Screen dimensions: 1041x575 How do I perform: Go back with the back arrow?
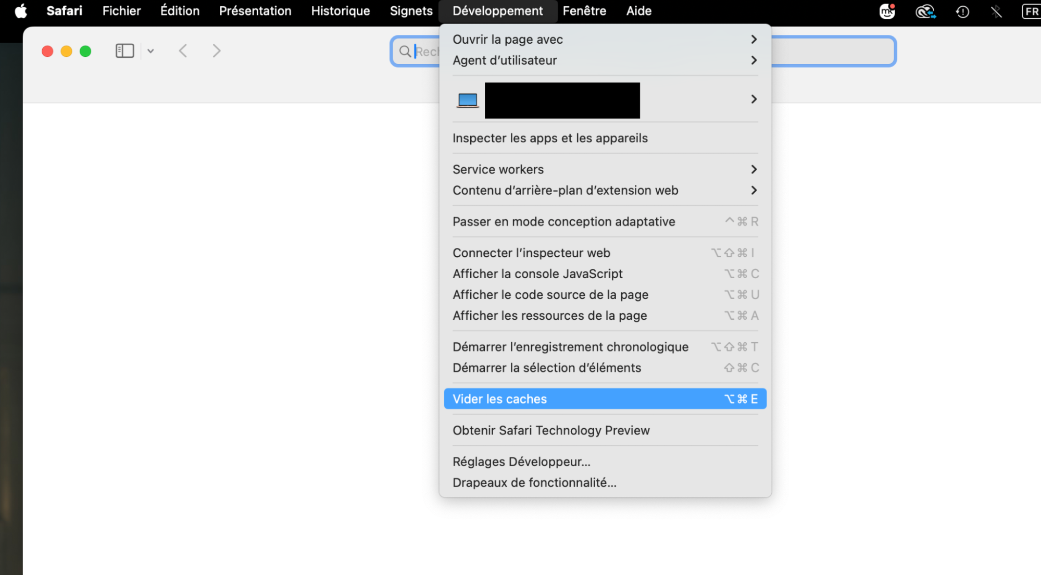tap(183, 51)
